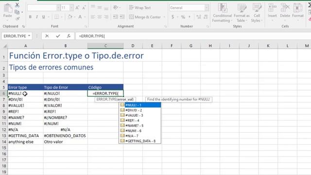Click the Middle Align icon

(x=100, y=8)
